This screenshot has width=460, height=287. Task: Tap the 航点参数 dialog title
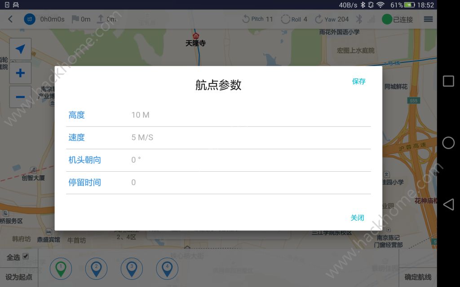pyautogui.click(x=218, y=85)
